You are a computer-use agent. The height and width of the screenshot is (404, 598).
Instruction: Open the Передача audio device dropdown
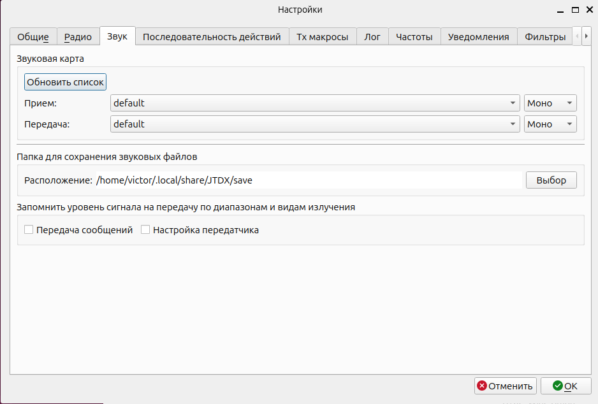point(315,124)
